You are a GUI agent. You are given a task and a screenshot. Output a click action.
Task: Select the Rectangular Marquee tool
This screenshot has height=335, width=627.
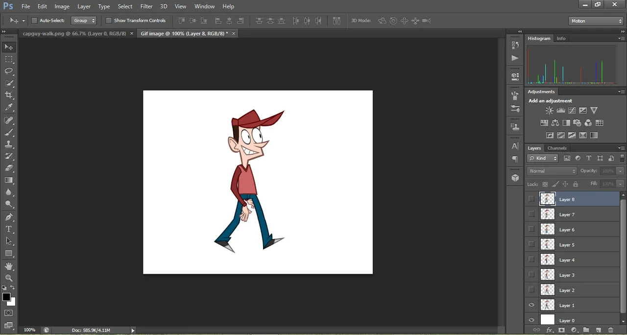9,59
